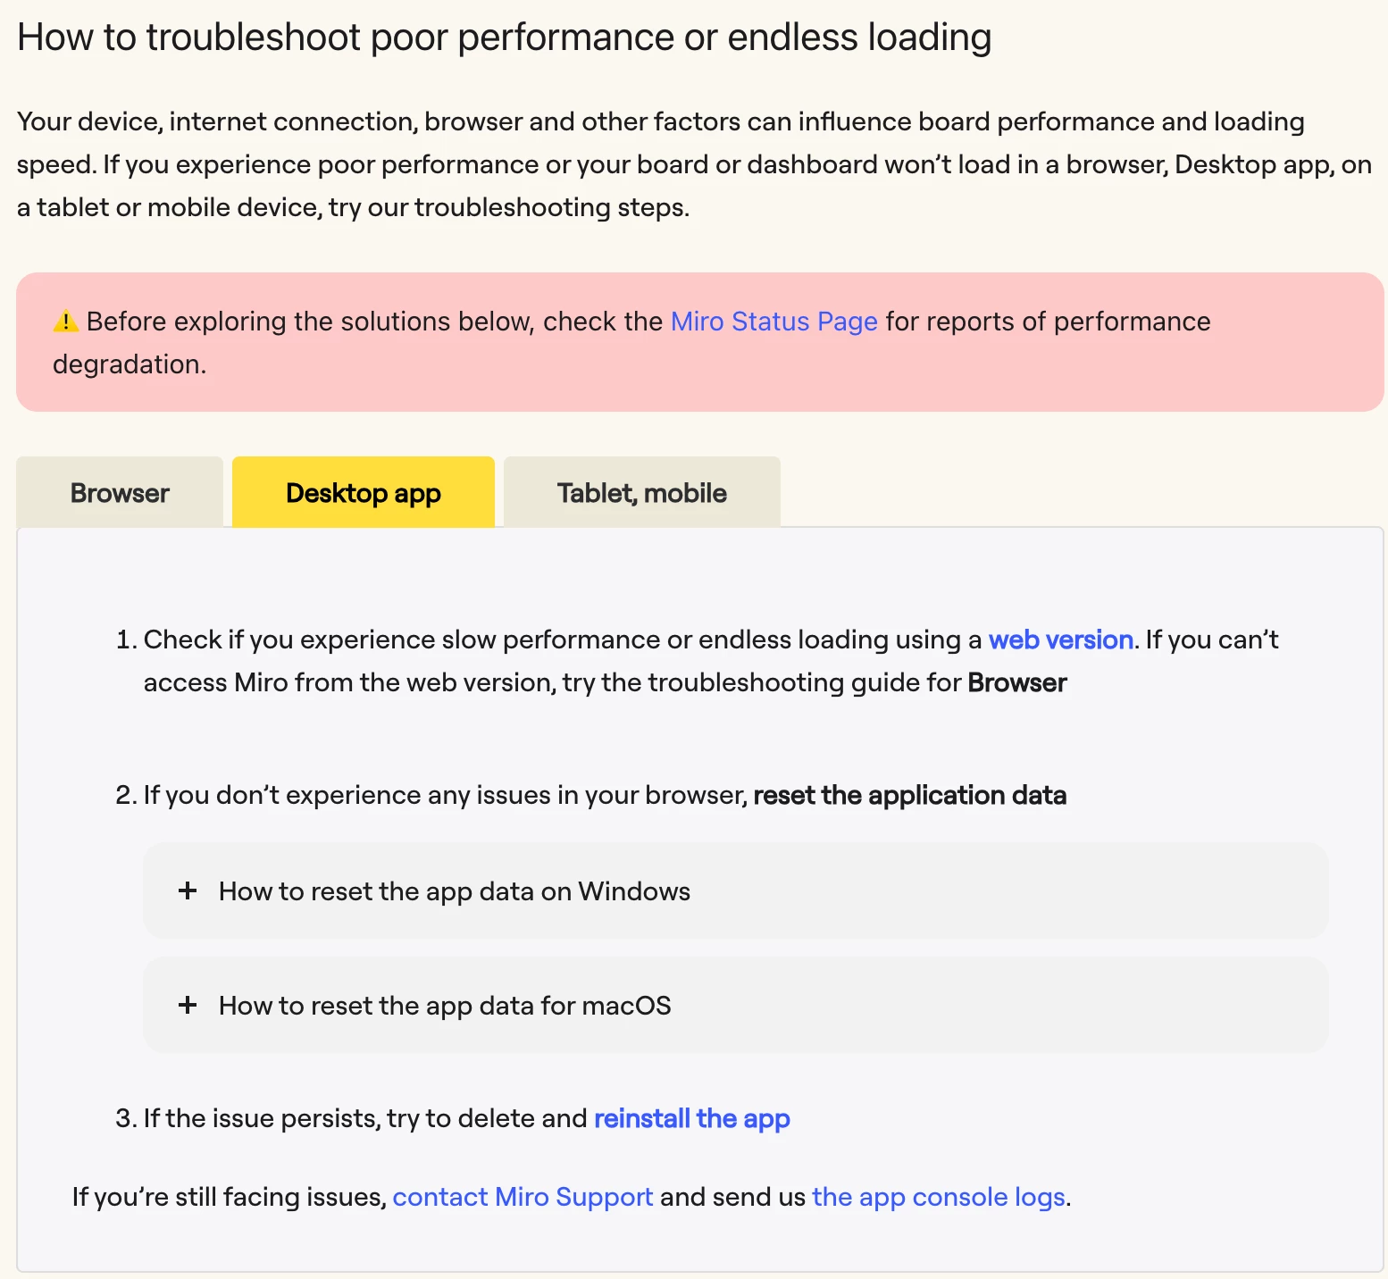Click the yellow warning triangle icon
Viewport: 1388px width, 1279px height.
click(65, 321)
